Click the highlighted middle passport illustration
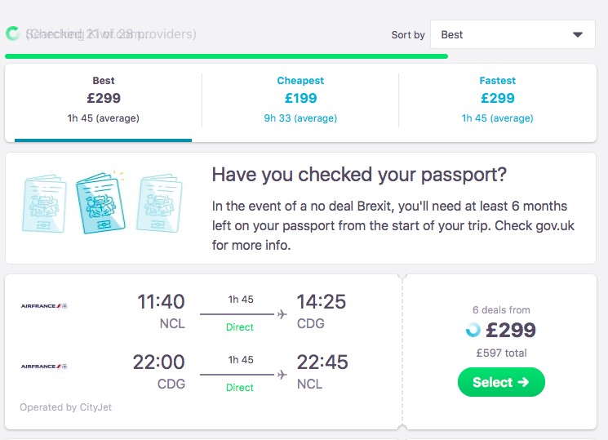The image size is (608, 440). pos(101,203)
